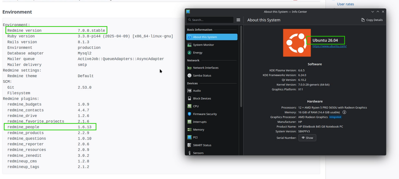Viewport: 399px width, 179px height.
Task: Click the Graphics Platform X11 value
Action: coord(301,89)
